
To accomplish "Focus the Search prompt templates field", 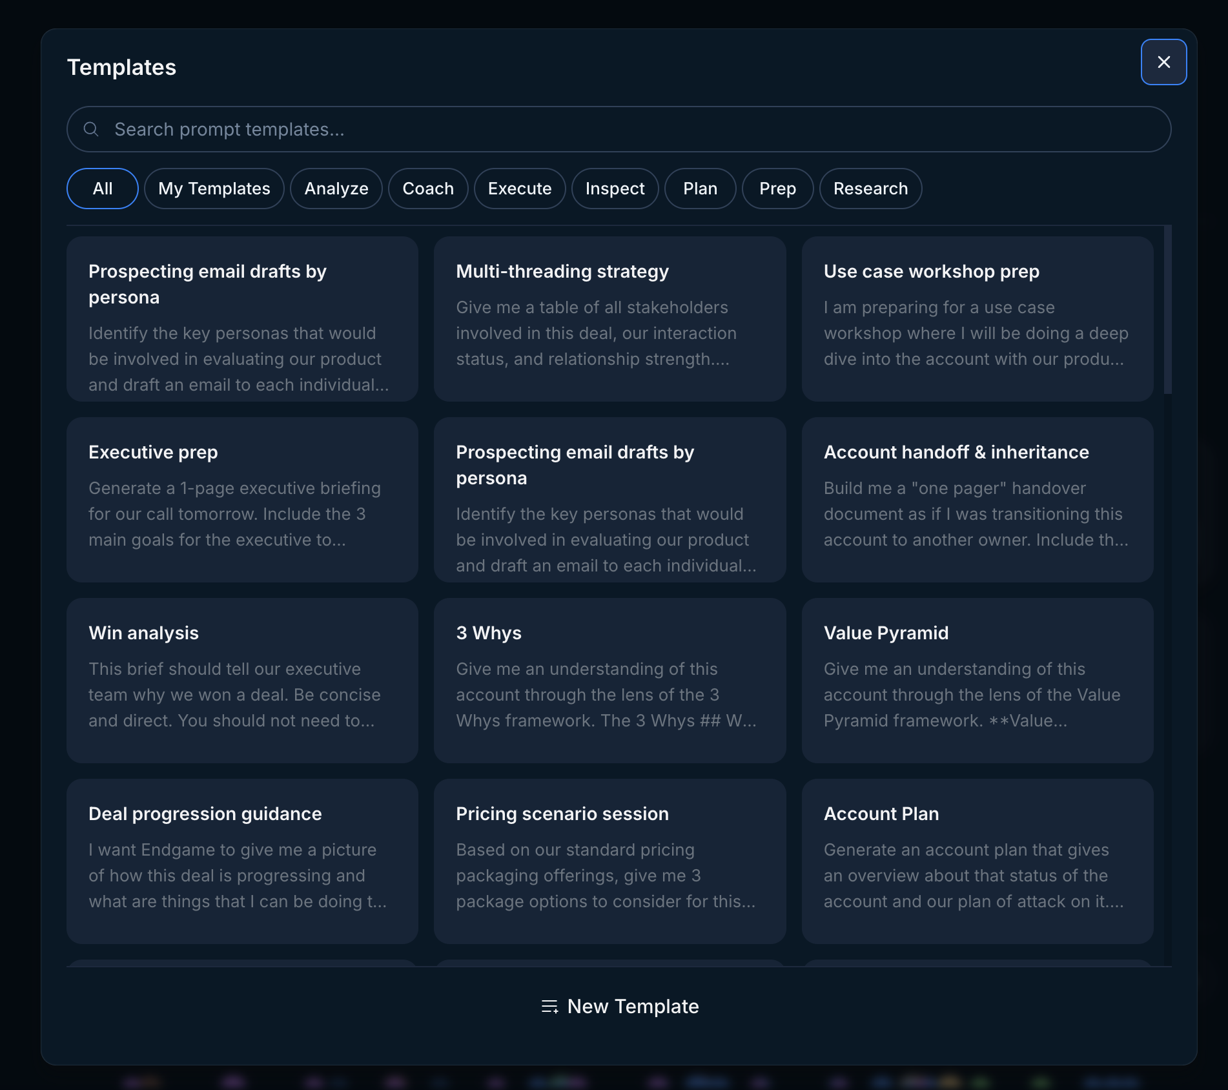I will pyautogui.click(x=619, y=129).
